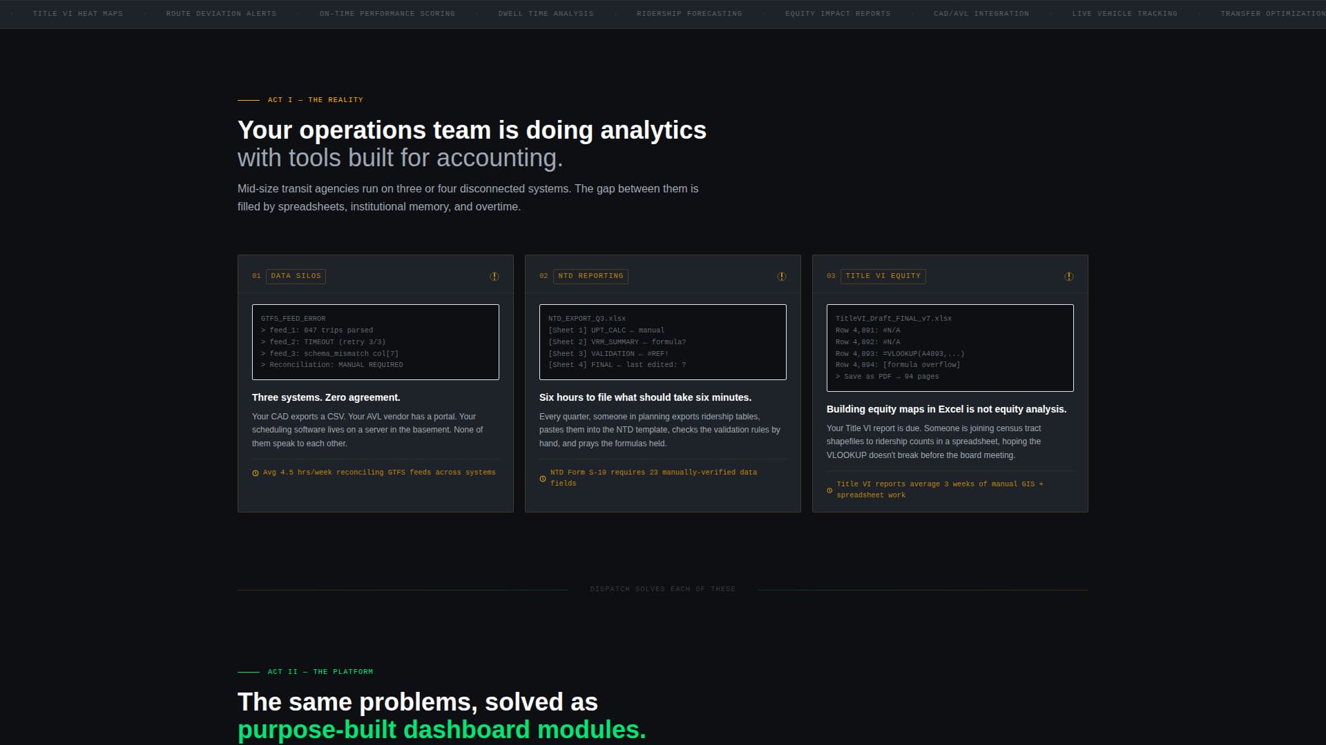Image resolution: width=1326 pixels, height=745 pixels.
Task: Click the warning icon on Data Silos card
Action: pyautogui.click(x=494, y=277)
